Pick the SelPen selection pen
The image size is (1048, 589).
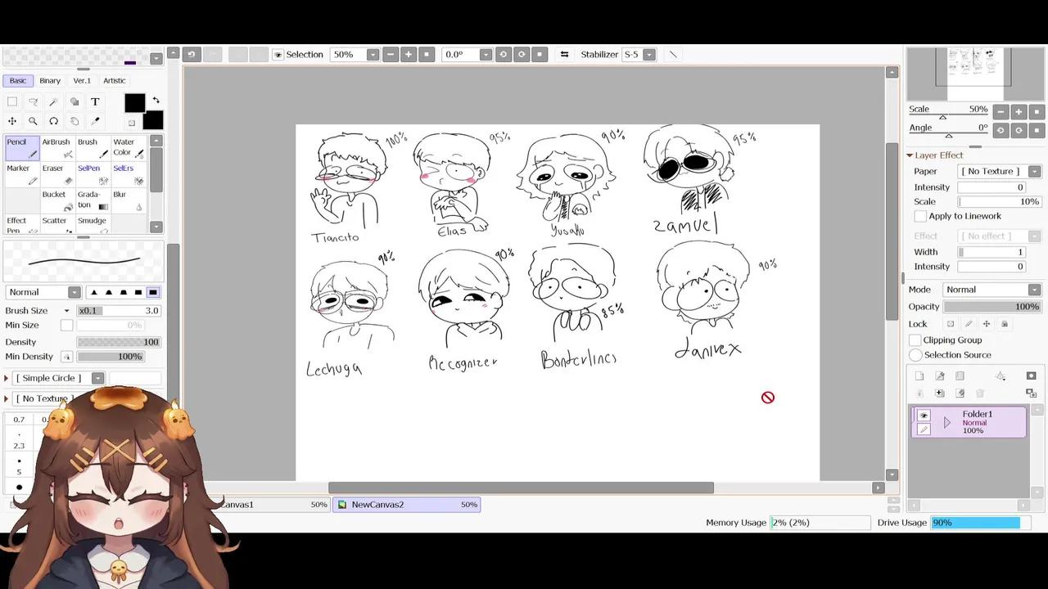pos(93,174)
